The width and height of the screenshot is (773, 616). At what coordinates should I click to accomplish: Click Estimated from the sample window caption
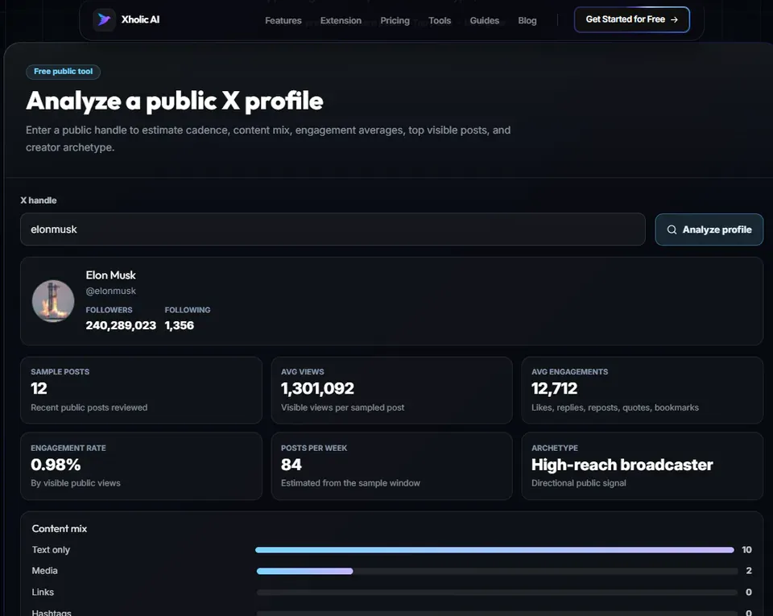point(350,483)
